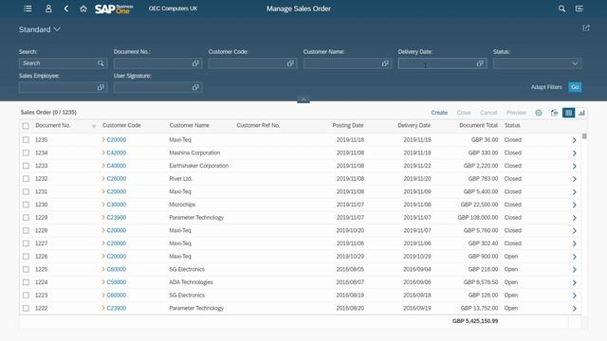Toggle the select-all header checkbox
The height and width of the screenshot is (341, 607).
coord(26,126)
